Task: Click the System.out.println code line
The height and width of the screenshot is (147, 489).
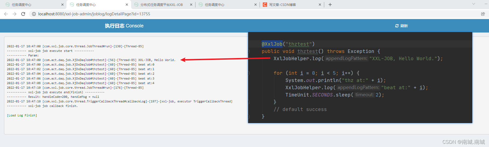Action: pos(336,80)
